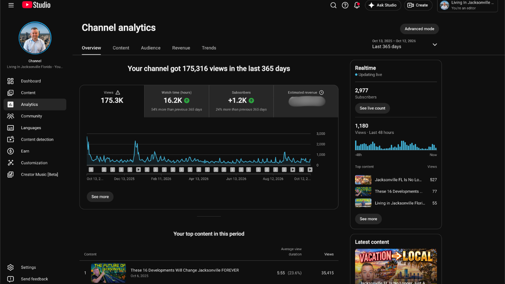Open thumbnail of These 16 Developments video in table
This screenshot has height=284, width=505.
point(108,273)
